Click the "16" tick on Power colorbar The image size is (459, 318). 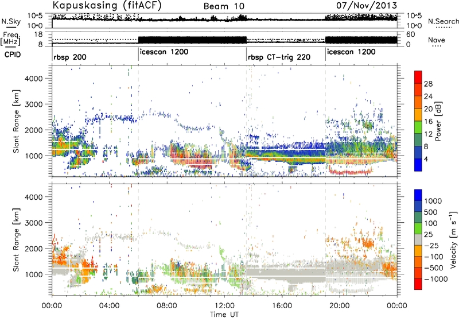[x=428, y=122]
